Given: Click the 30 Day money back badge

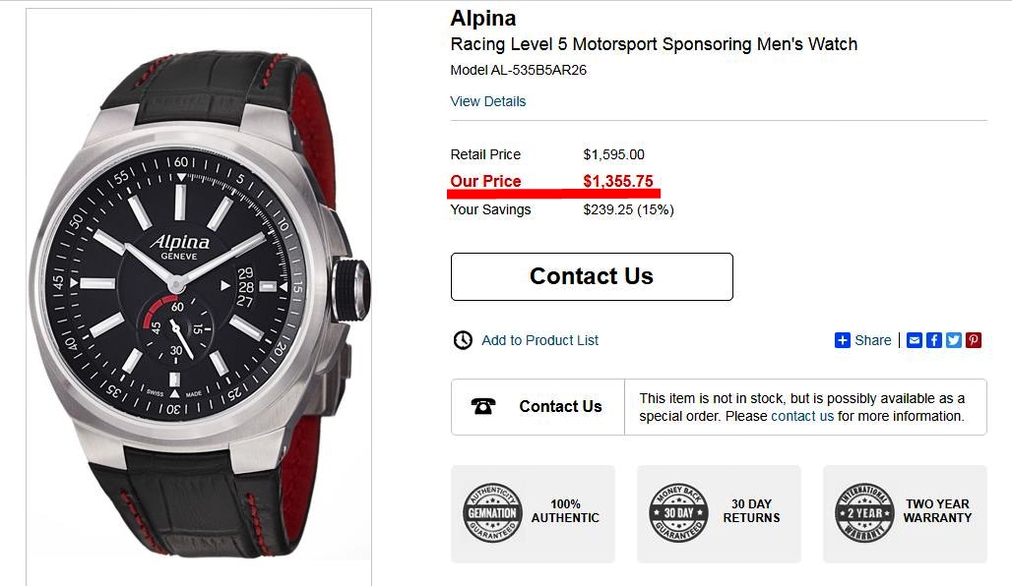Looking at the screenshot, I should 678,512.
